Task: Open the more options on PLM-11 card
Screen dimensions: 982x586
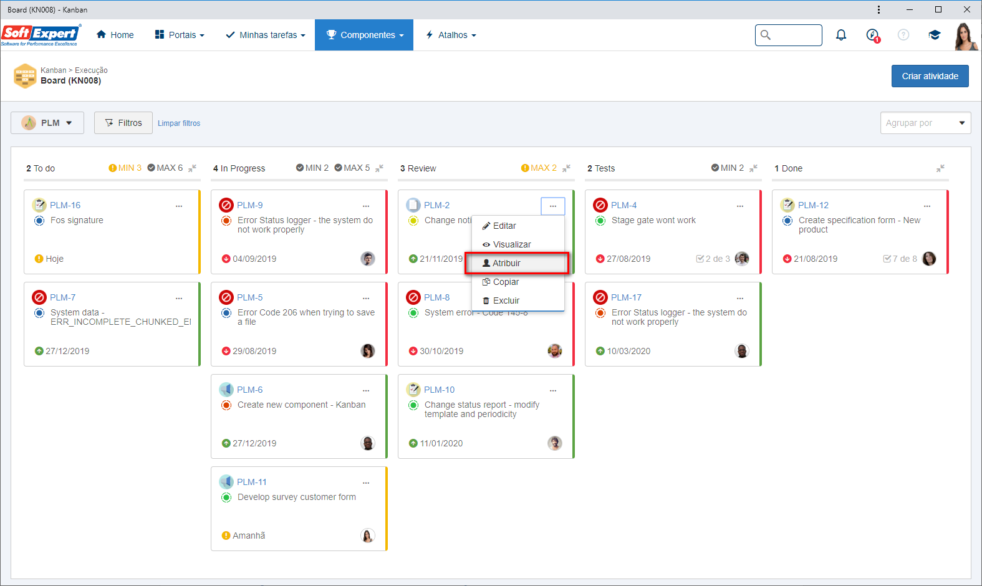Action: click(366, 483)
